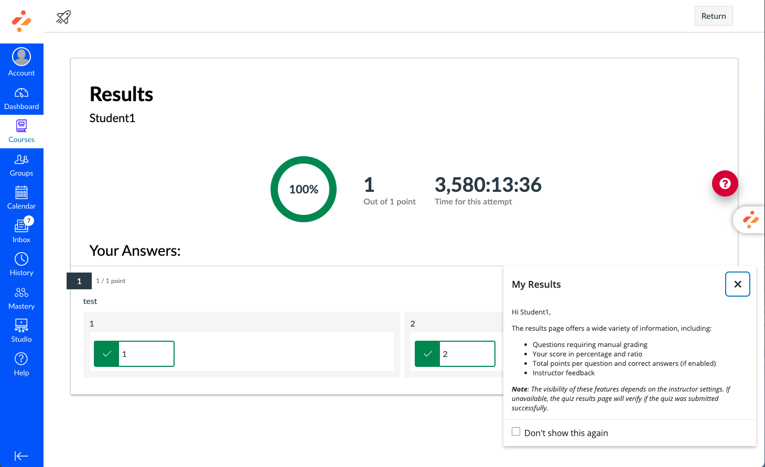Viewport: 765px width, 467px height.
Task: Open the Calendar
Action: pyautogui.click(x=21, y=198)
